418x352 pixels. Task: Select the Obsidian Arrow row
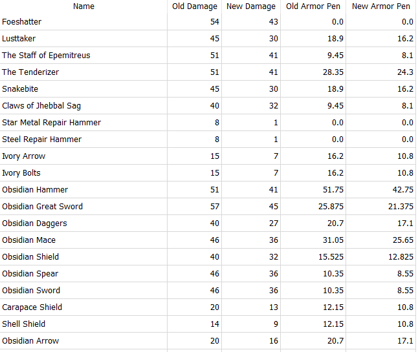[30, 341]
